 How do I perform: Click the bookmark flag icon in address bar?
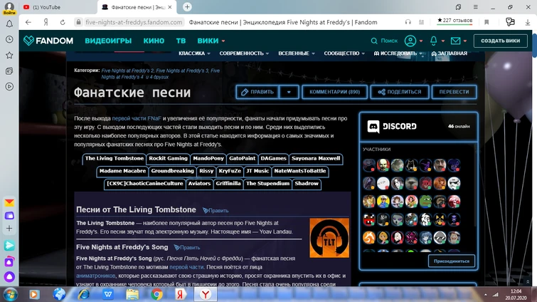487,22
